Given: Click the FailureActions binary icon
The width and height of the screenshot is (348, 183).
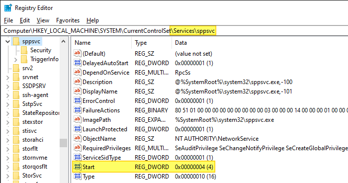Looking at the screenshot, I should click(x=78, y=110).
